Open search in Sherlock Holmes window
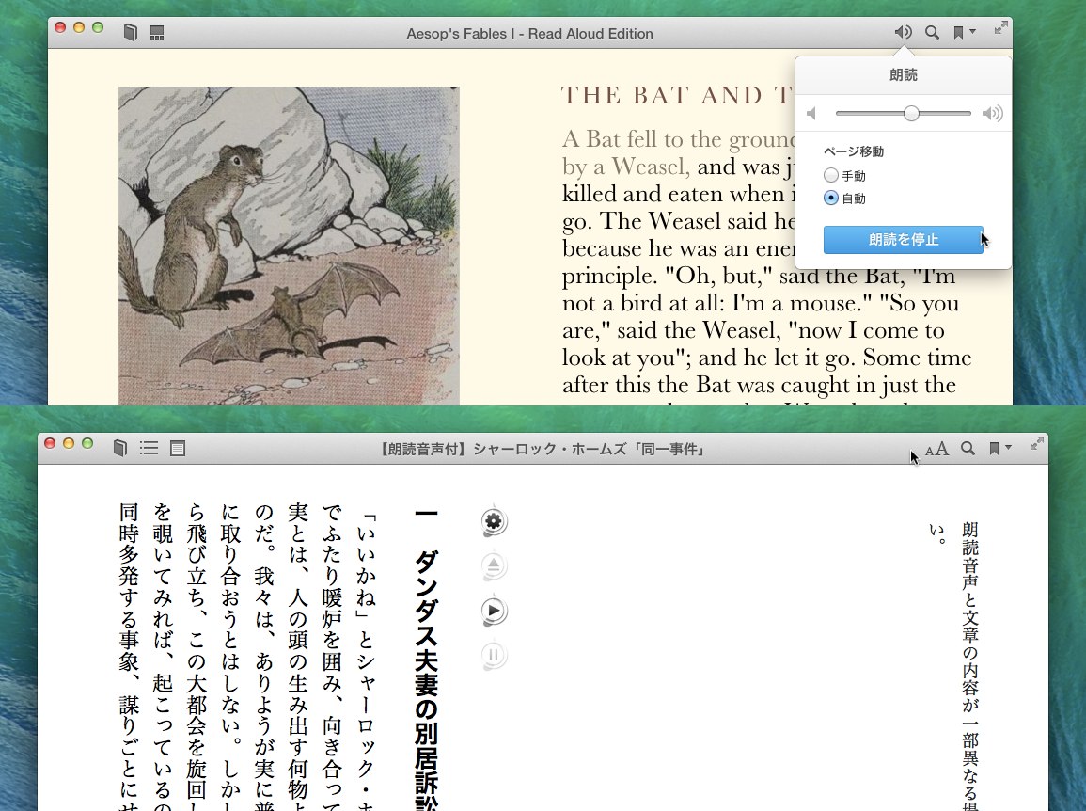Image resolution: width=1086 pixels, height=811 pixels. (968, 449)
